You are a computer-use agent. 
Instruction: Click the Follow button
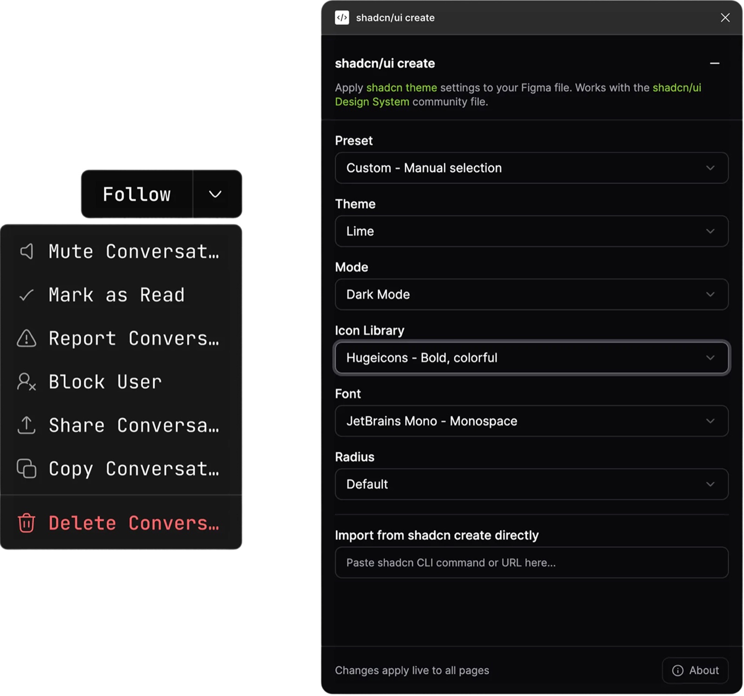pyautogui.click(x=137, y=194)
